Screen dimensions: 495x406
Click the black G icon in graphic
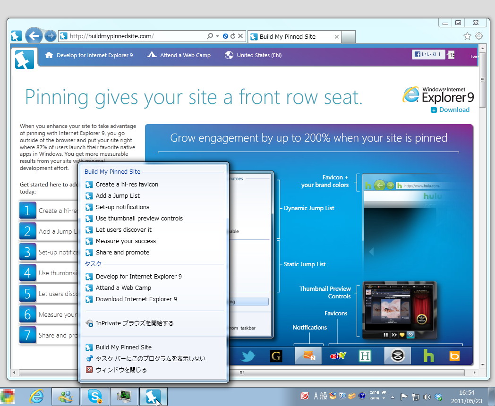(276, 356)
